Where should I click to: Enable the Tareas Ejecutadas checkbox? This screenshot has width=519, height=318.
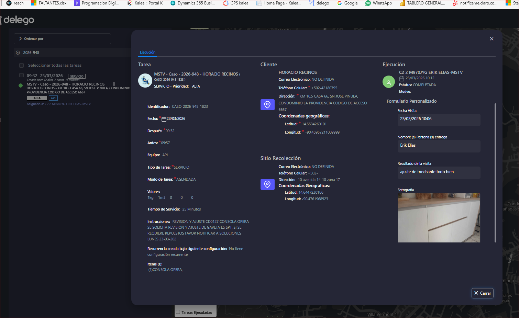pos(178,312)
